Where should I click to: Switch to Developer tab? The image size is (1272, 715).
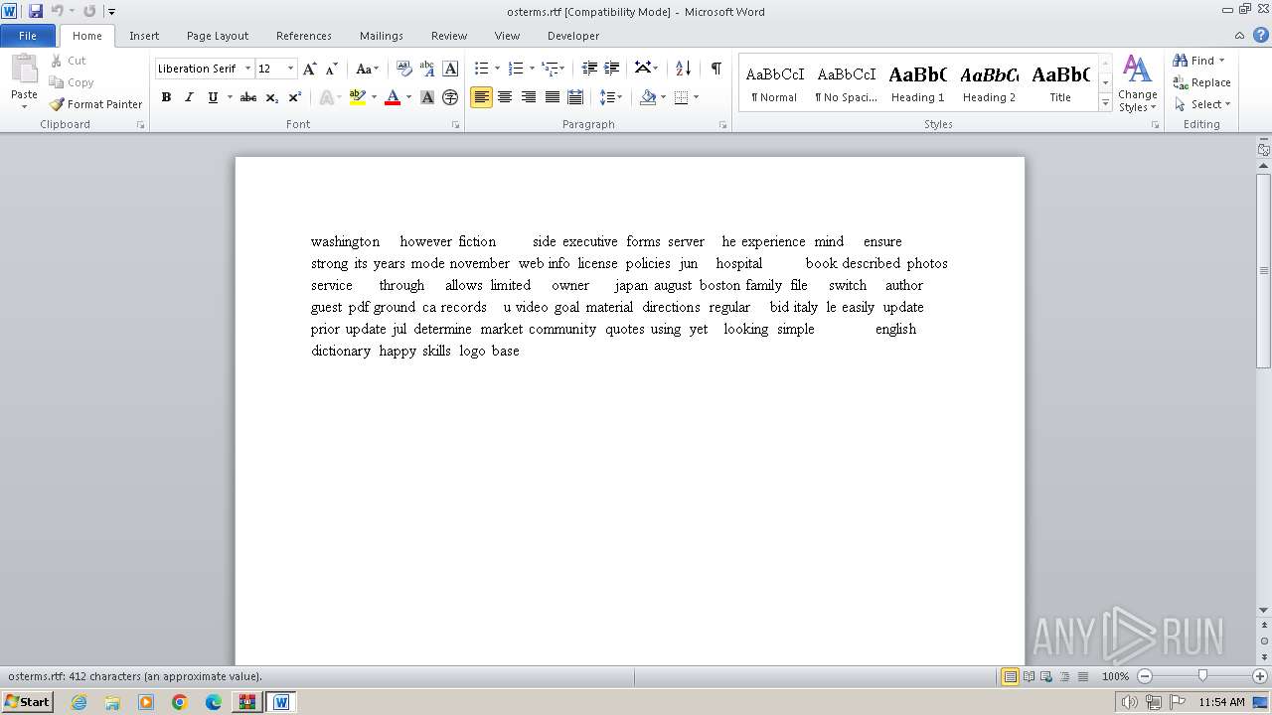click(573, 35)
